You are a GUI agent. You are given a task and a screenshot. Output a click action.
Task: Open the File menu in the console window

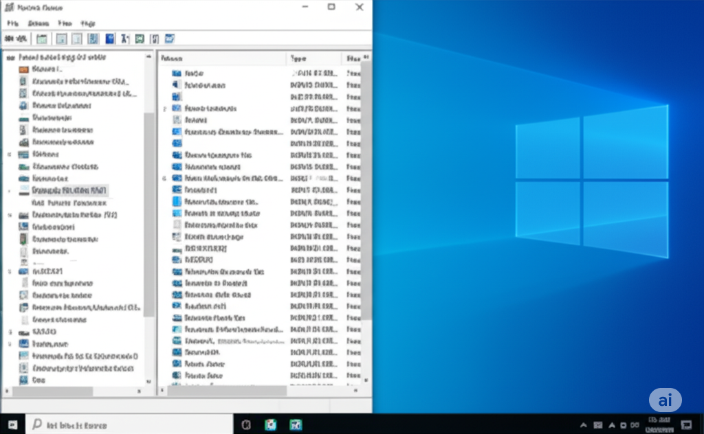(12, 23)
